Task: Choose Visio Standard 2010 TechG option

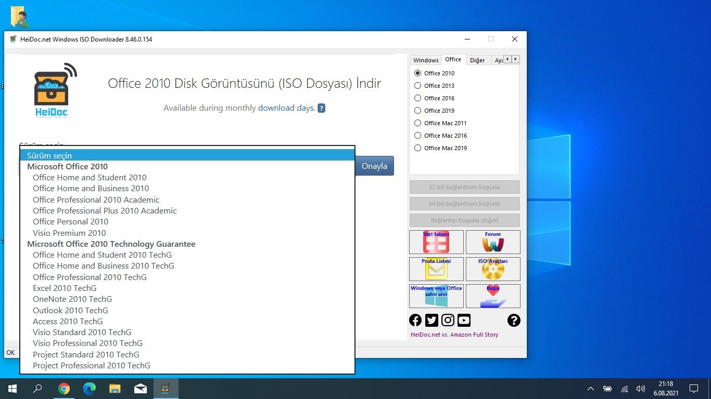Action: coord(187,332)
